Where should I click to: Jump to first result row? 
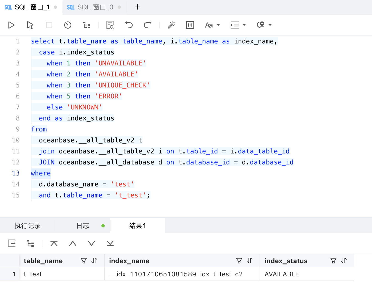point(54,243)
